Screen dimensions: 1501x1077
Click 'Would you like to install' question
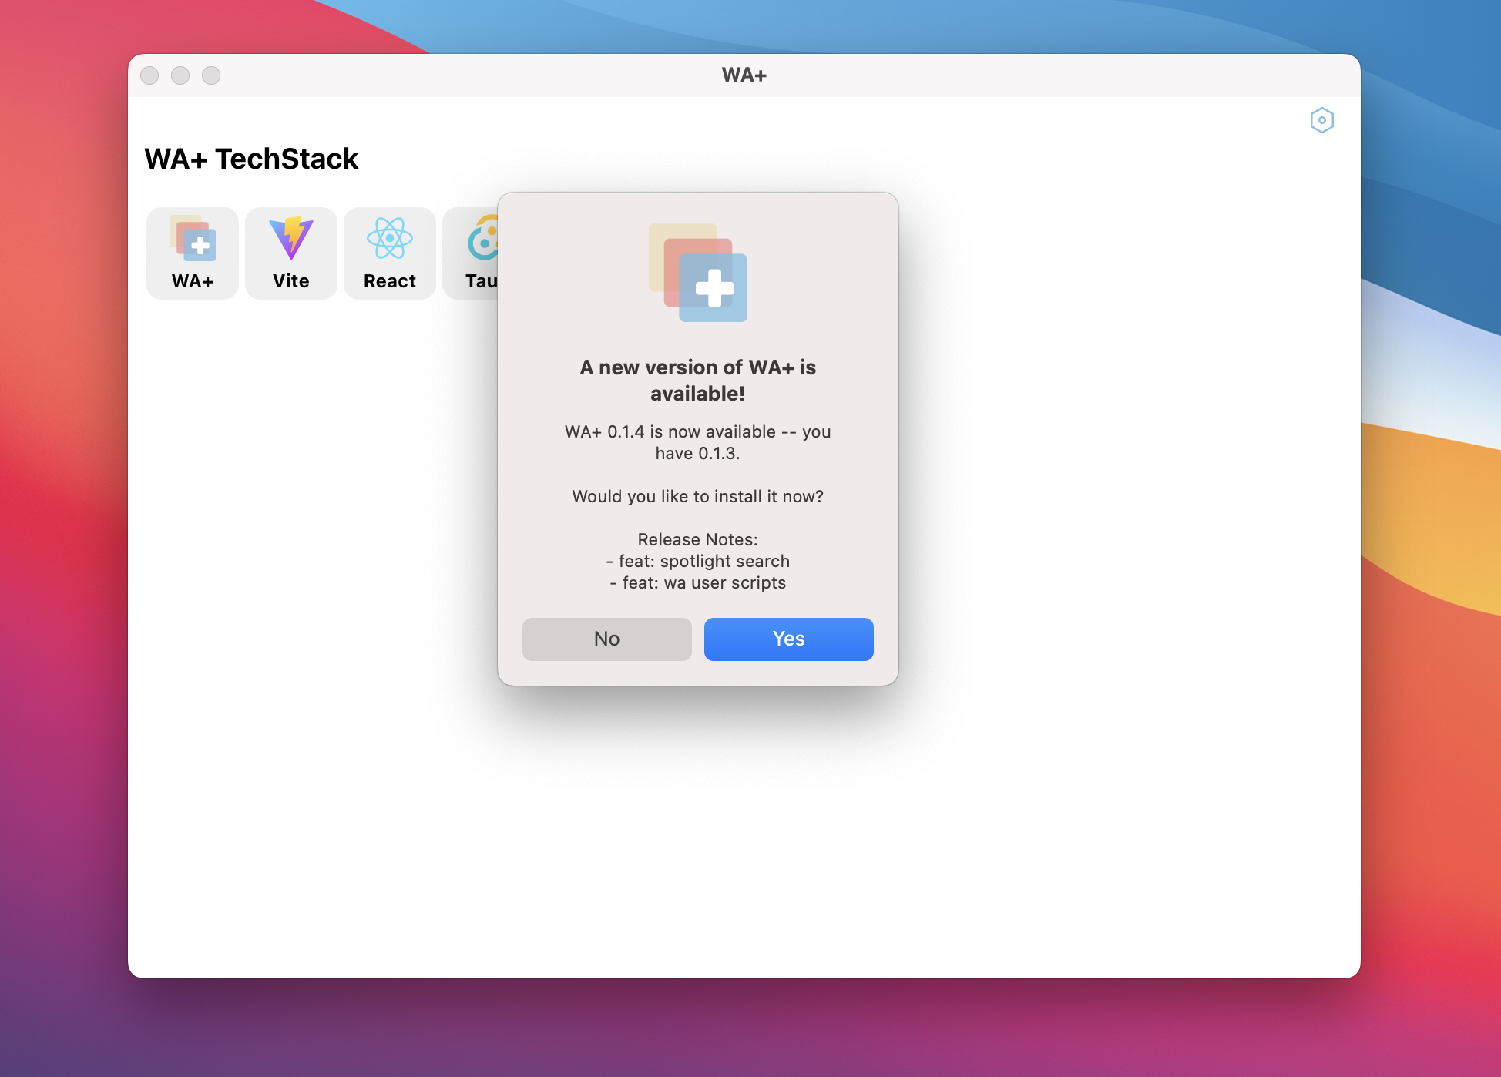point(697,496)
